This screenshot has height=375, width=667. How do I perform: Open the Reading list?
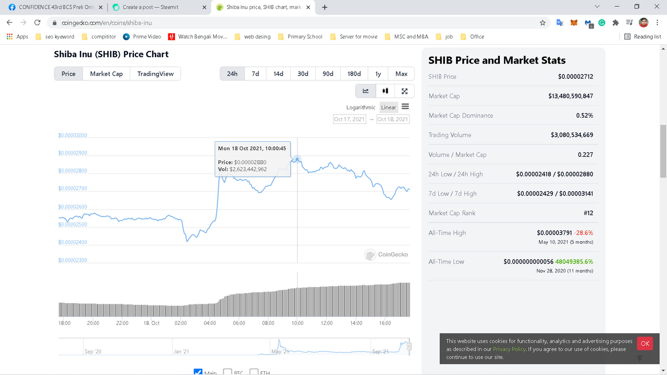coord(643,36)
